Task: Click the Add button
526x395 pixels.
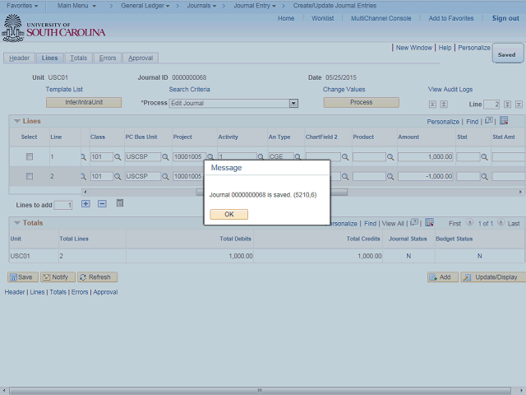Action: (443, 277)
